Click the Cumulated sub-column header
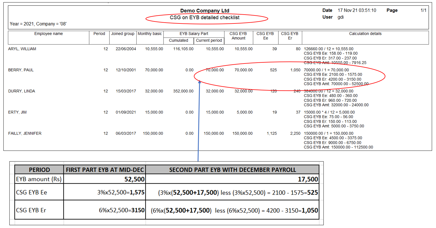Image resolution: width=436 pixels, height=228 pixels. (x=178, y=41)
